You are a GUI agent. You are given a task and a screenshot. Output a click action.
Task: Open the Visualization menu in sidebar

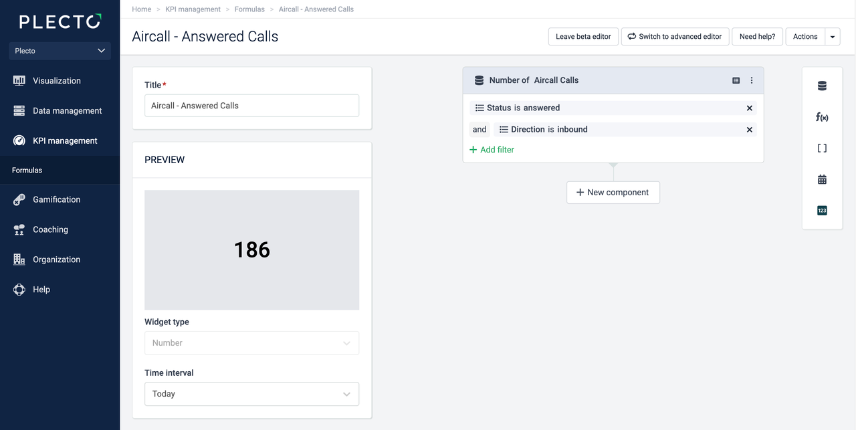click(x=57, y=81)
